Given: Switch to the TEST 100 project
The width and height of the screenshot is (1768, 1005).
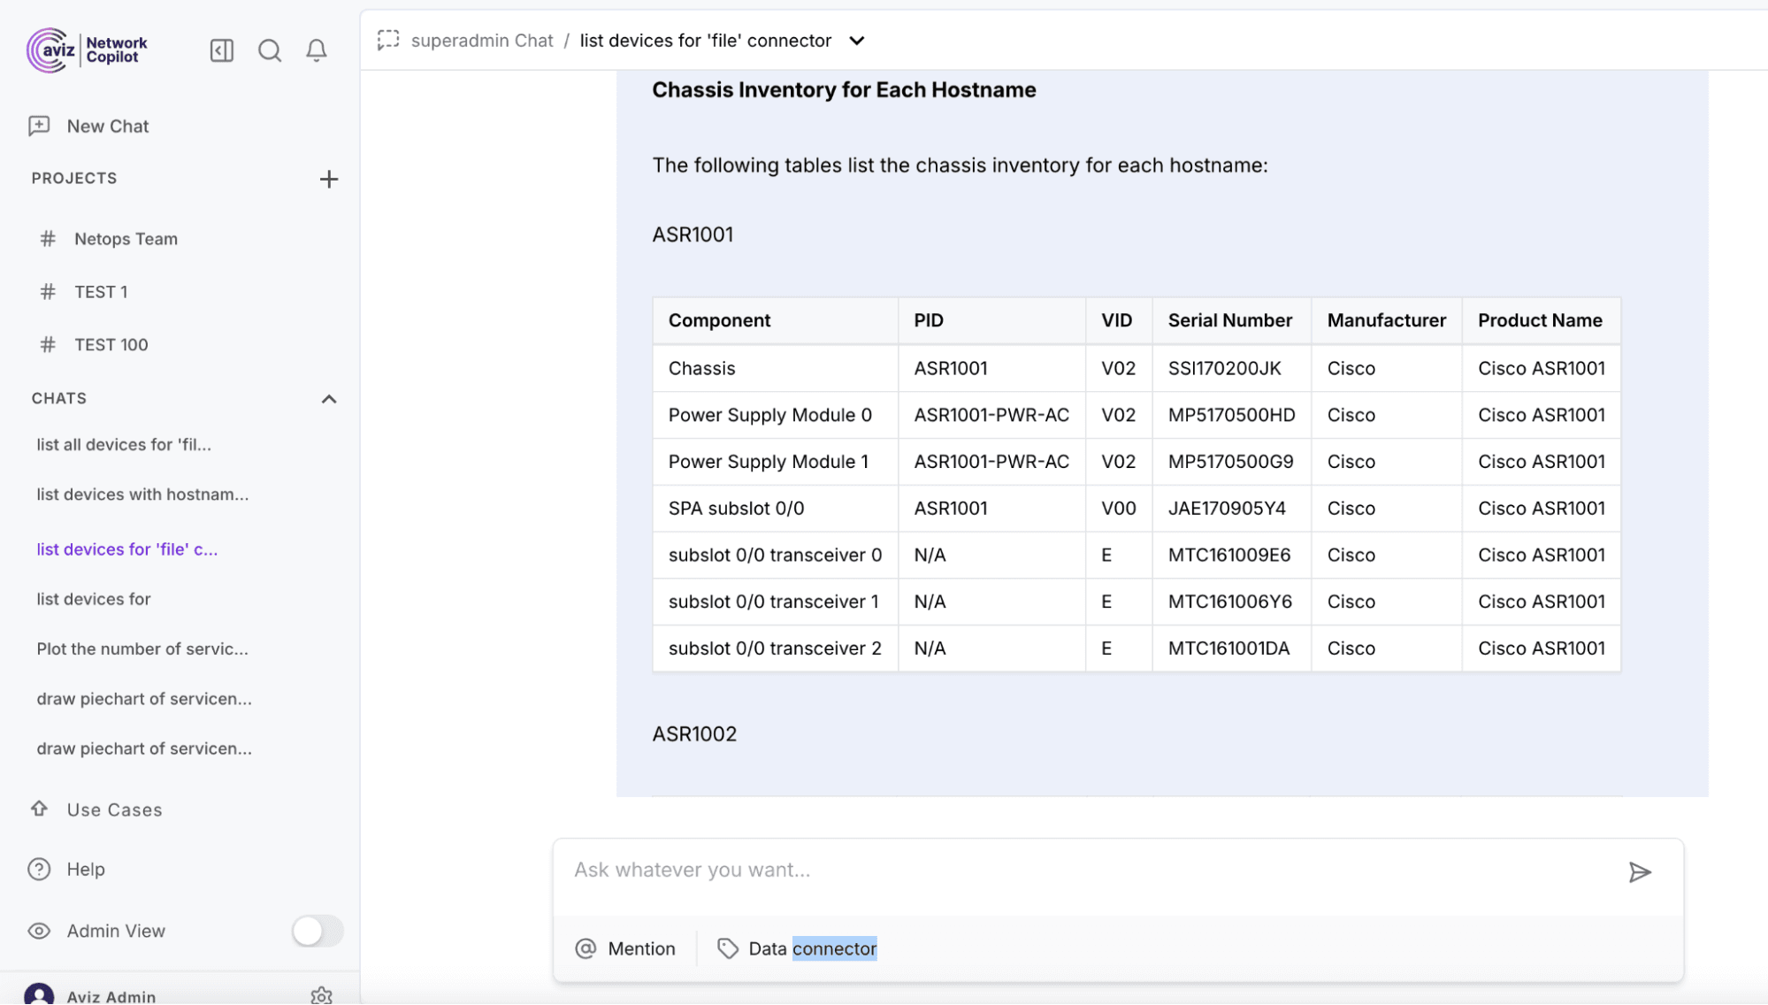Looking at the screenshot, I should point(111,344).
